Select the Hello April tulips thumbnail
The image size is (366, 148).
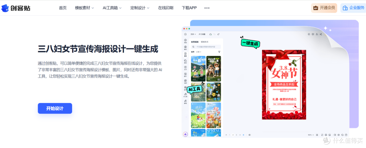click(x=213, y=115)
